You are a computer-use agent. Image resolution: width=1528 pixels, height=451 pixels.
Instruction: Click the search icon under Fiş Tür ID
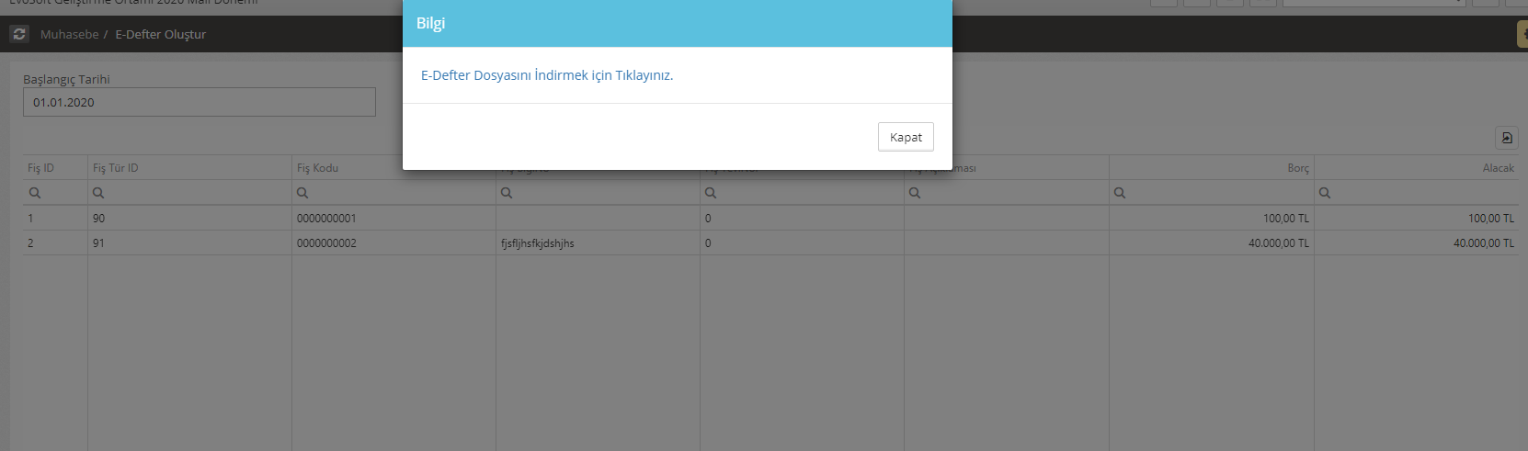[x=98, y=193]
